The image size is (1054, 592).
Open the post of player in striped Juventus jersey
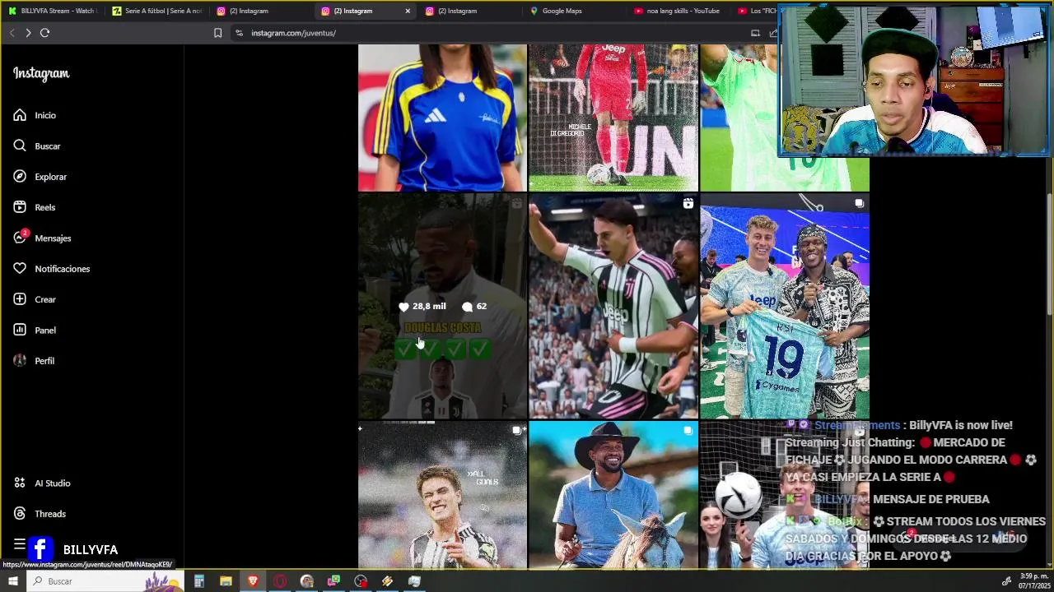(x=613, y=307)
